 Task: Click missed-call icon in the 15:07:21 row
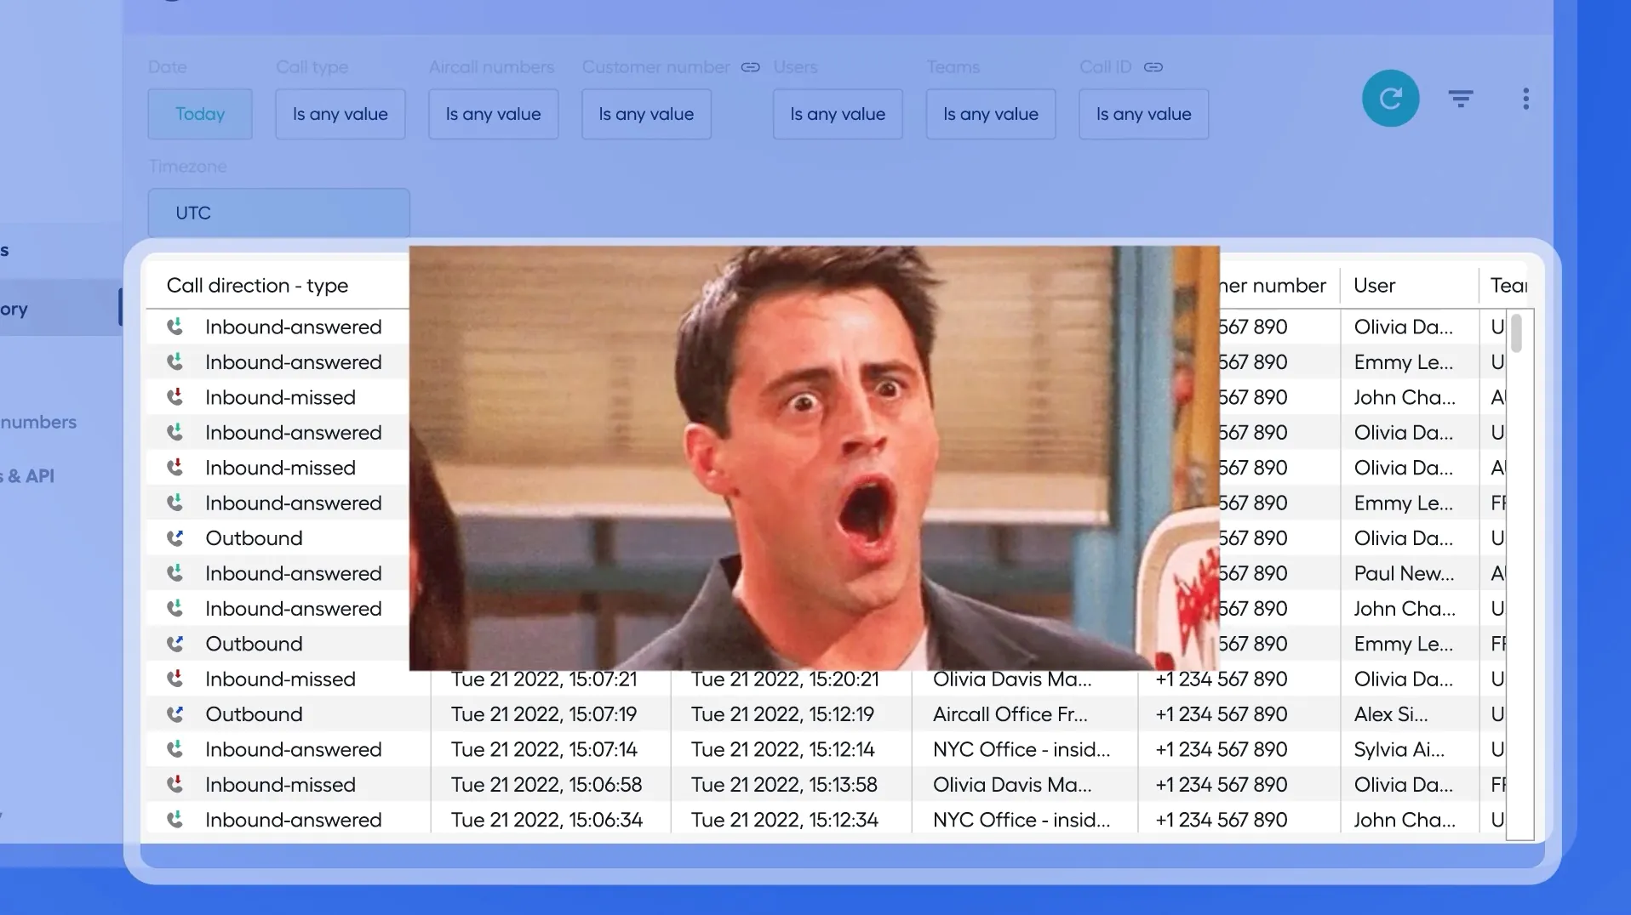(x=175, y=679)
